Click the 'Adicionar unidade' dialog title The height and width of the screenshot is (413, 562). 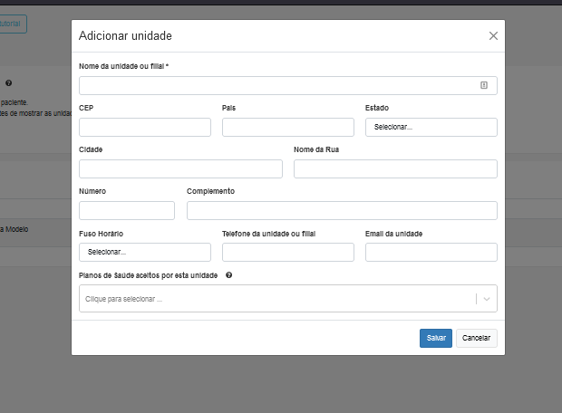click(x=125, y=36)
